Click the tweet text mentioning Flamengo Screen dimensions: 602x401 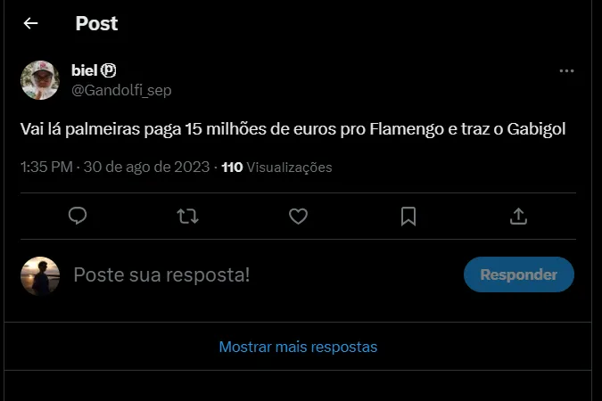[x=293, y=130]
